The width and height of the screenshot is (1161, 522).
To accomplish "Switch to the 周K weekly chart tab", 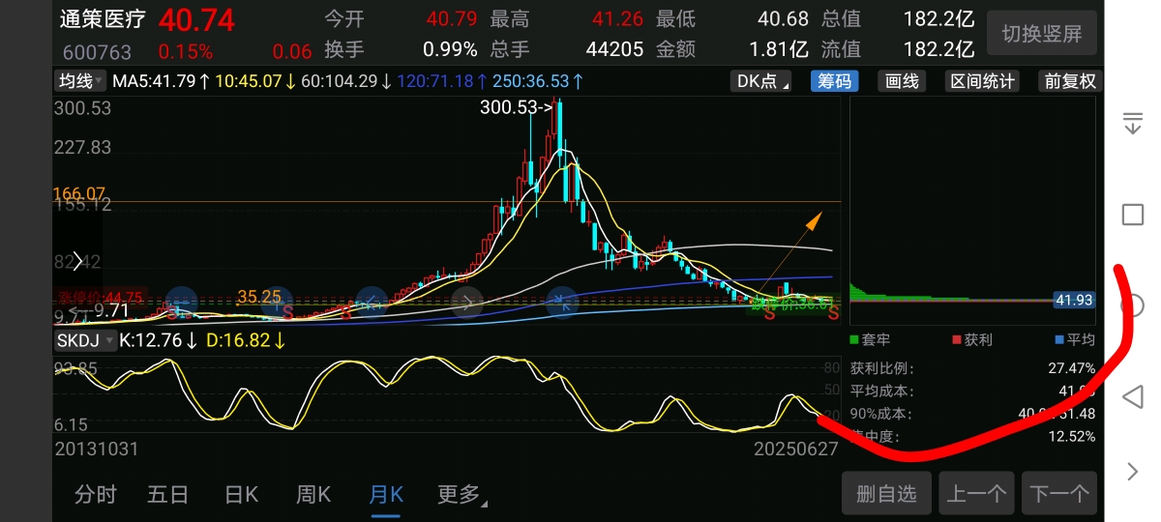I will tap(313, 495).
